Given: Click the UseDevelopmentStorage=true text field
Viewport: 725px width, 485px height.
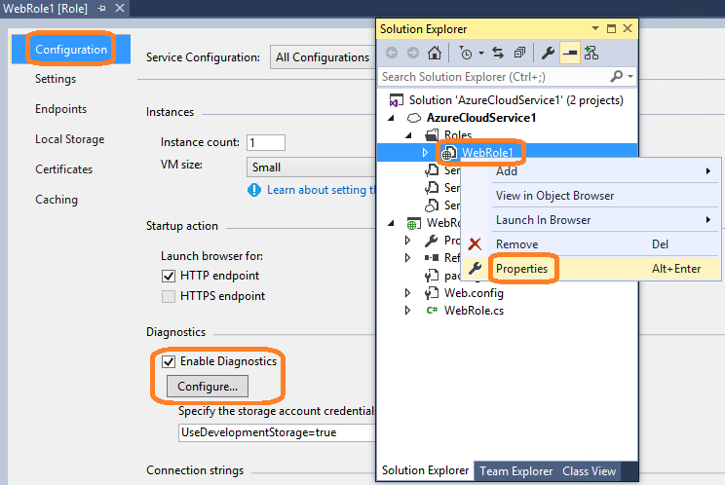Looking at the screenshot, I should tap(277, 432).
